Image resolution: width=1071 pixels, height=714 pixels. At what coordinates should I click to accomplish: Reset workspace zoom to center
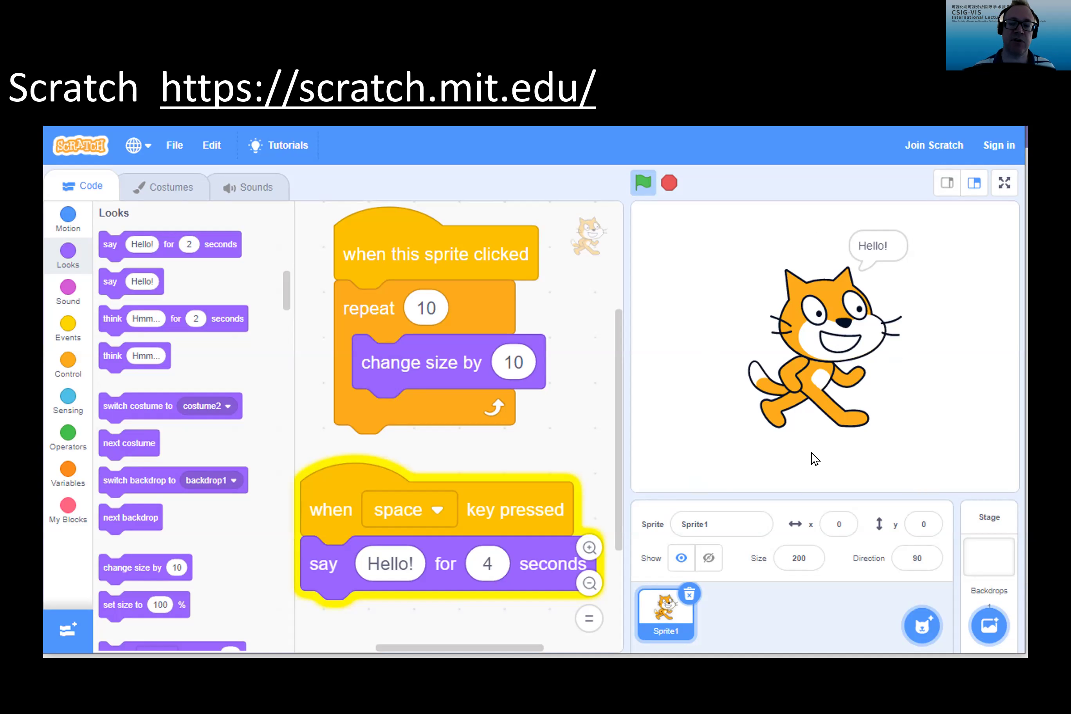[x=589, y=619]
